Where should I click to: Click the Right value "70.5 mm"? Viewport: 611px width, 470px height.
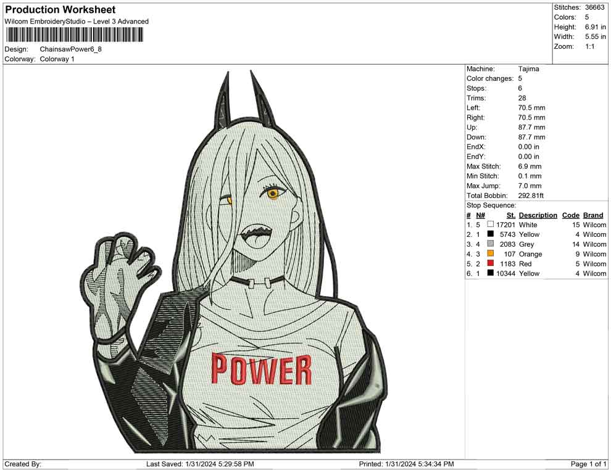(531, 118)
